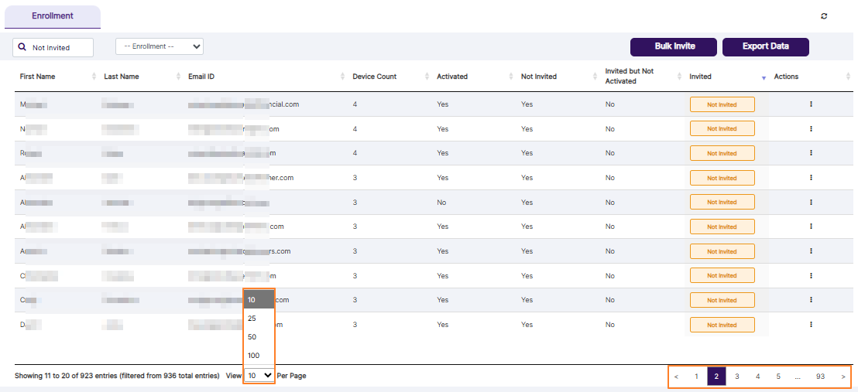Click the Activated value No in the fifth row

click(441, 203)
